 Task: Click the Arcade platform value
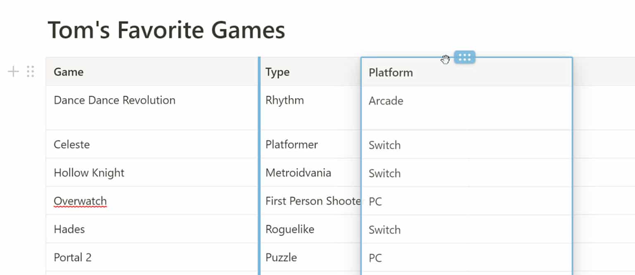(x=386, y=101)
